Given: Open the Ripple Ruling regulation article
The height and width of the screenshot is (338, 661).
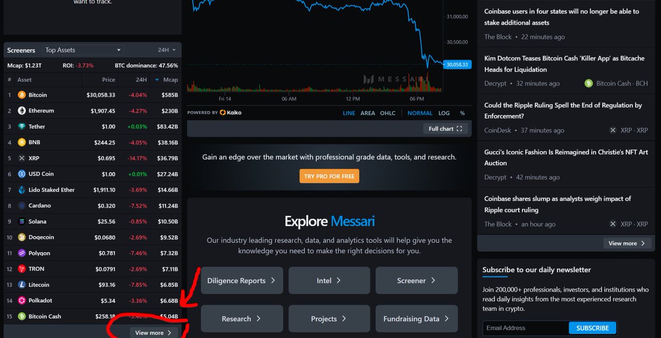Looking at the screenshot, I should (563, 111).
